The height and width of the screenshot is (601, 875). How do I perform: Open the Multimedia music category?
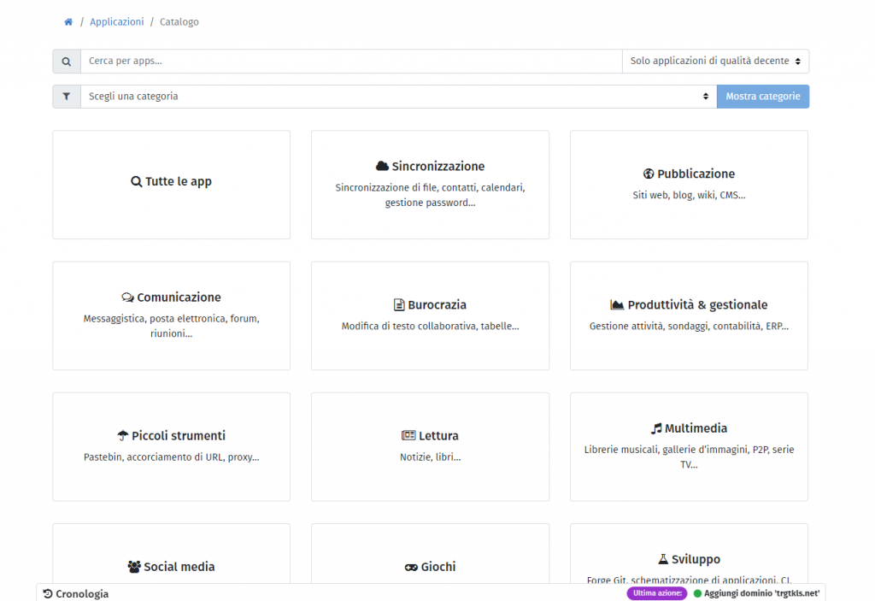pos(689,446)
